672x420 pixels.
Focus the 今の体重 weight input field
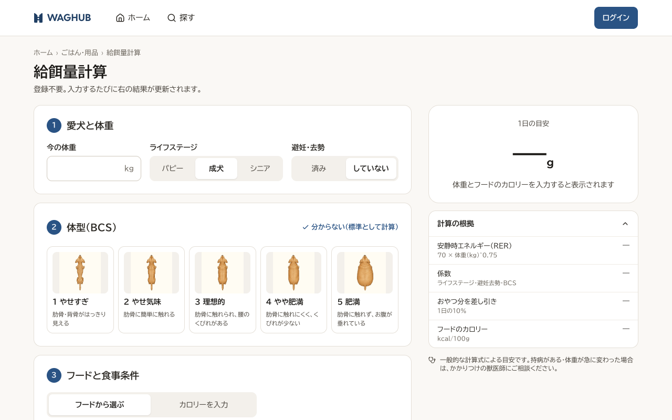coord(94,169)
